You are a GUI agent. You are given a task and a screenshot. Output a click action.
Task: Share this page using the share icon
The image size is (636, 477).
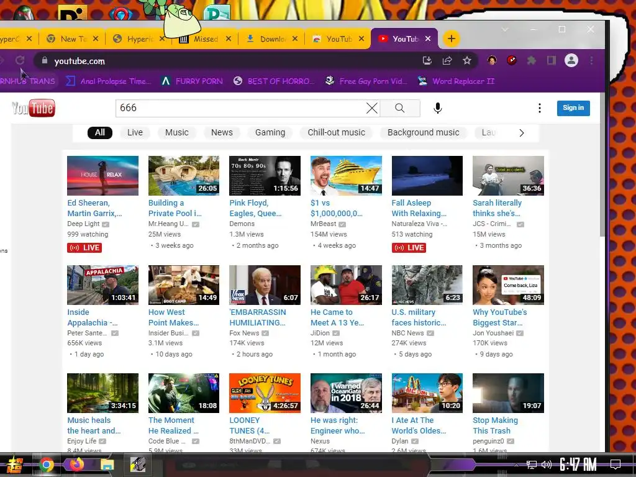point(447,60)
